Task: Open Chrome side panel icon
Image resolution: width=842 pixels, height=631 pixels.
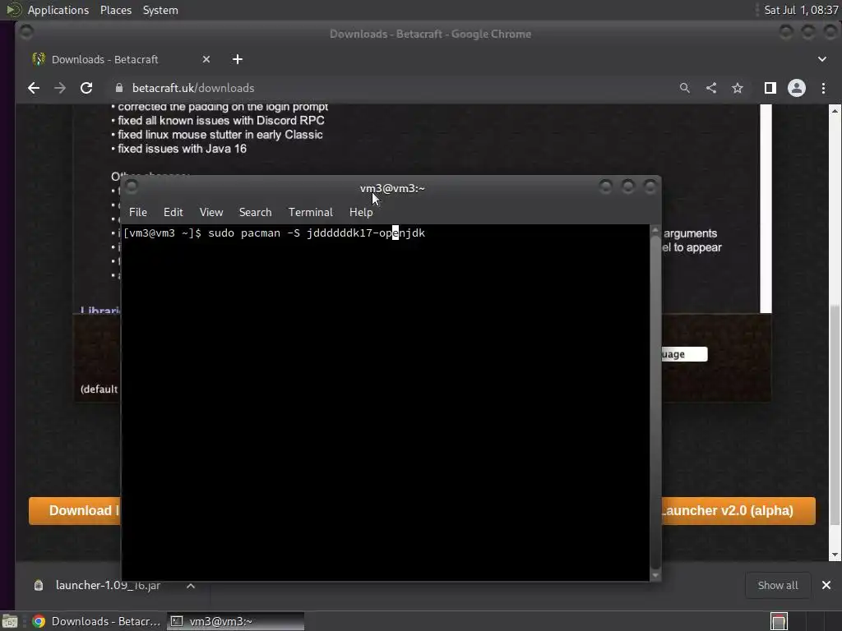Action: 770,88
